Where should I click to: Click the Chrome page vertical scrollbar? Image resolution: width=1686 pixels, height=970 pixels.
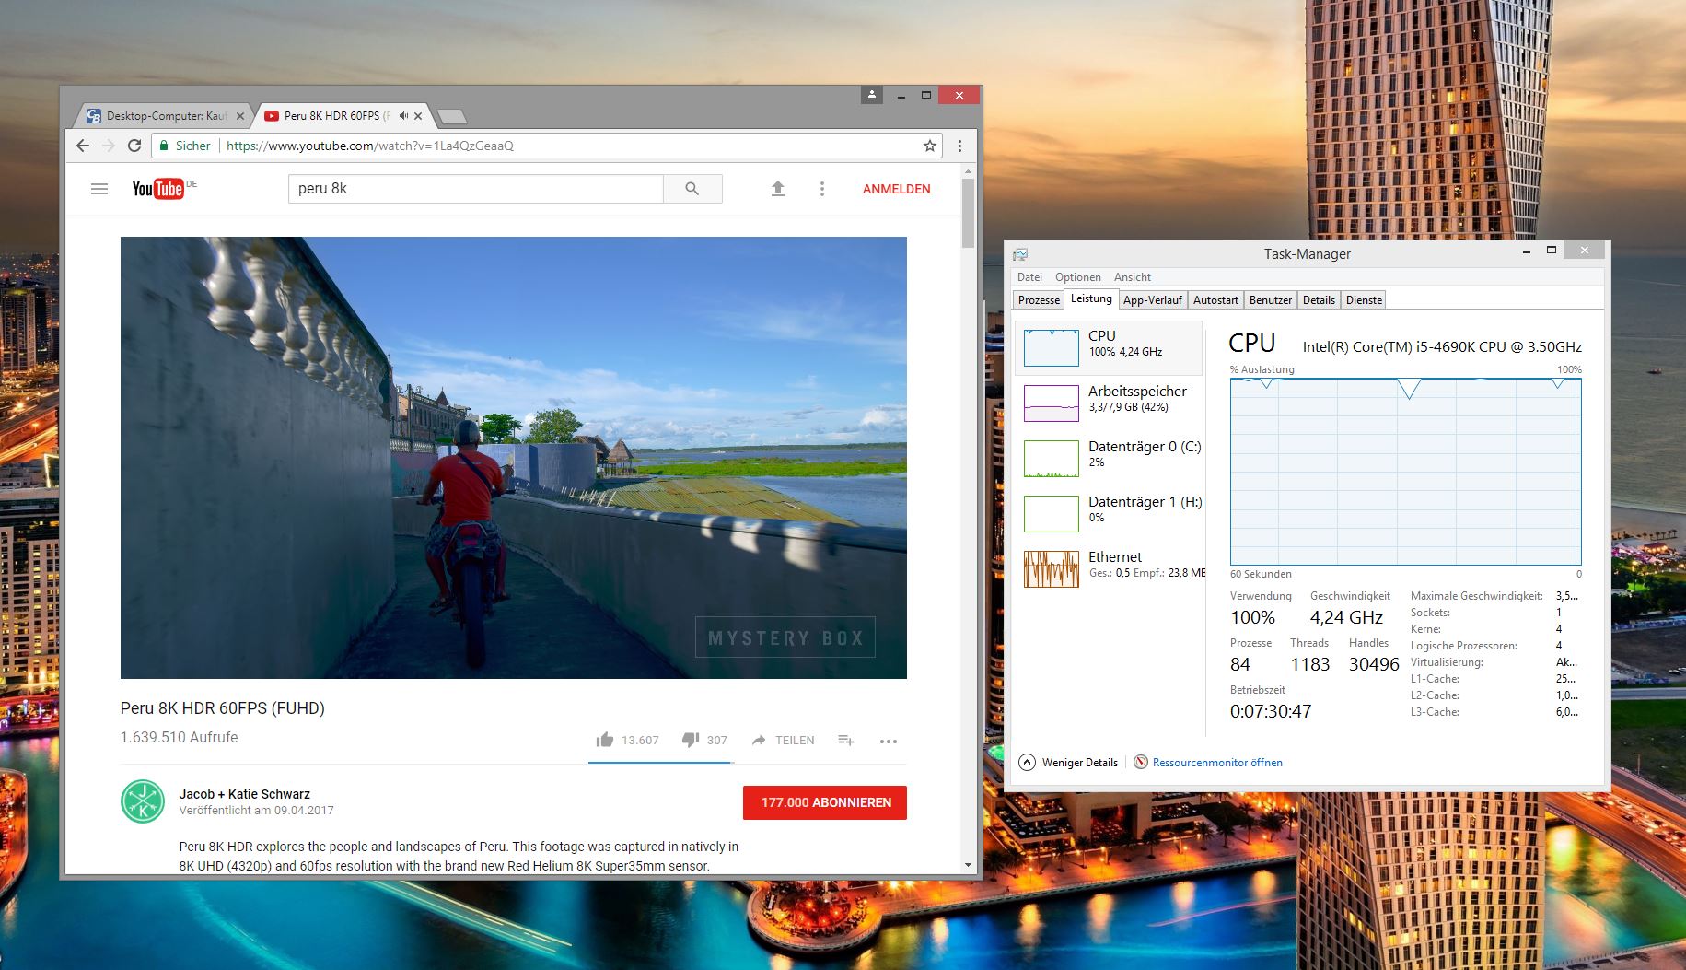pos(968,214)
